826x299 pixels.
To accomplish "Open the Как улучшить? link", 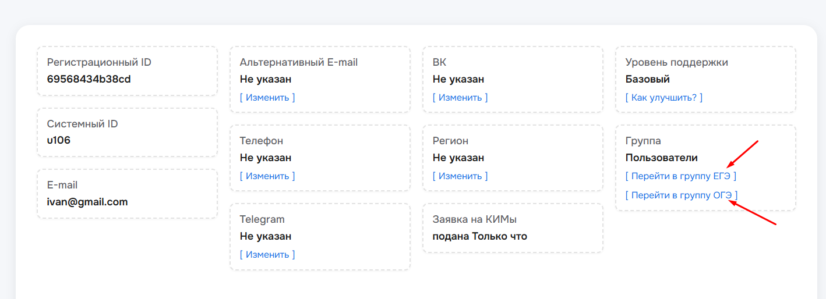I will coord(664,98).
